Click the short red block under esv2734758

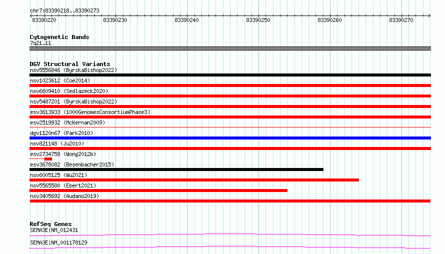coord(48,159)
